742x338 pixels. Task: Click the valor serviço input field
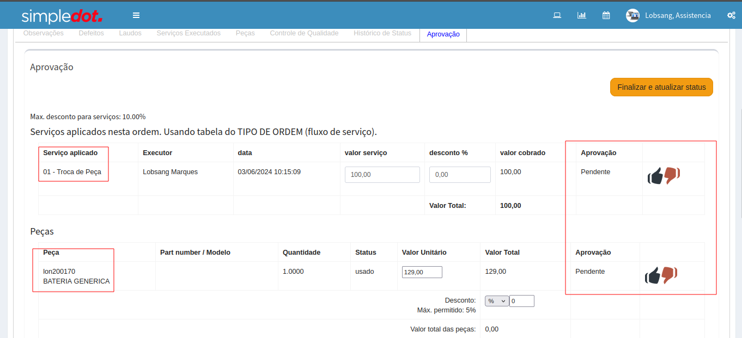tap(382, 175)
